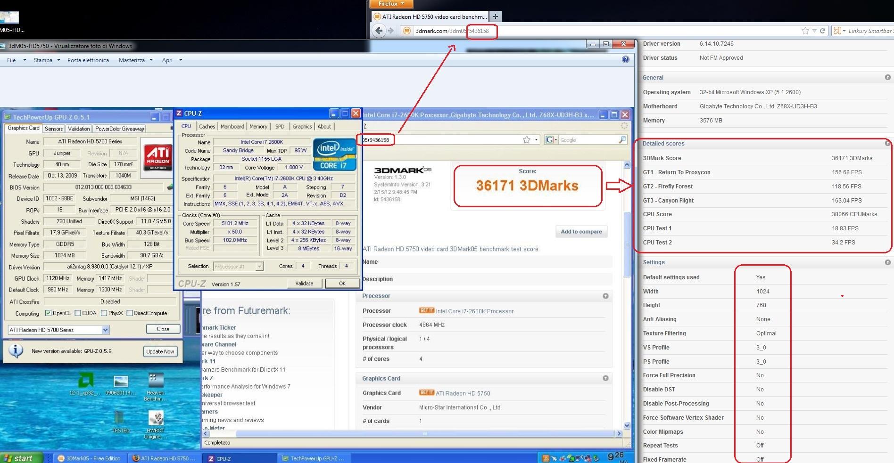Click bookmark star in the inner browser address bar
This screenshot has width=894, height=463.
coord(527,140)
